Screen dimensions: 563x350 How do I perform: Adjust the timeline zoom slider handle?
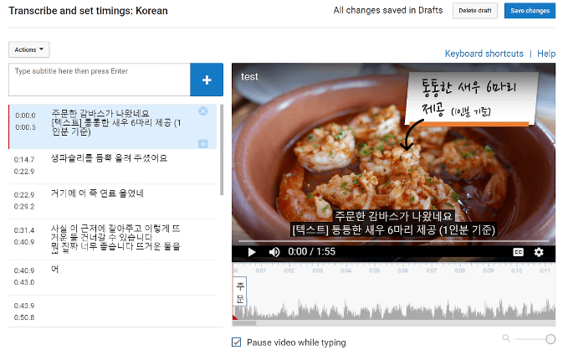pyautogui.click(x=550, y=338)
